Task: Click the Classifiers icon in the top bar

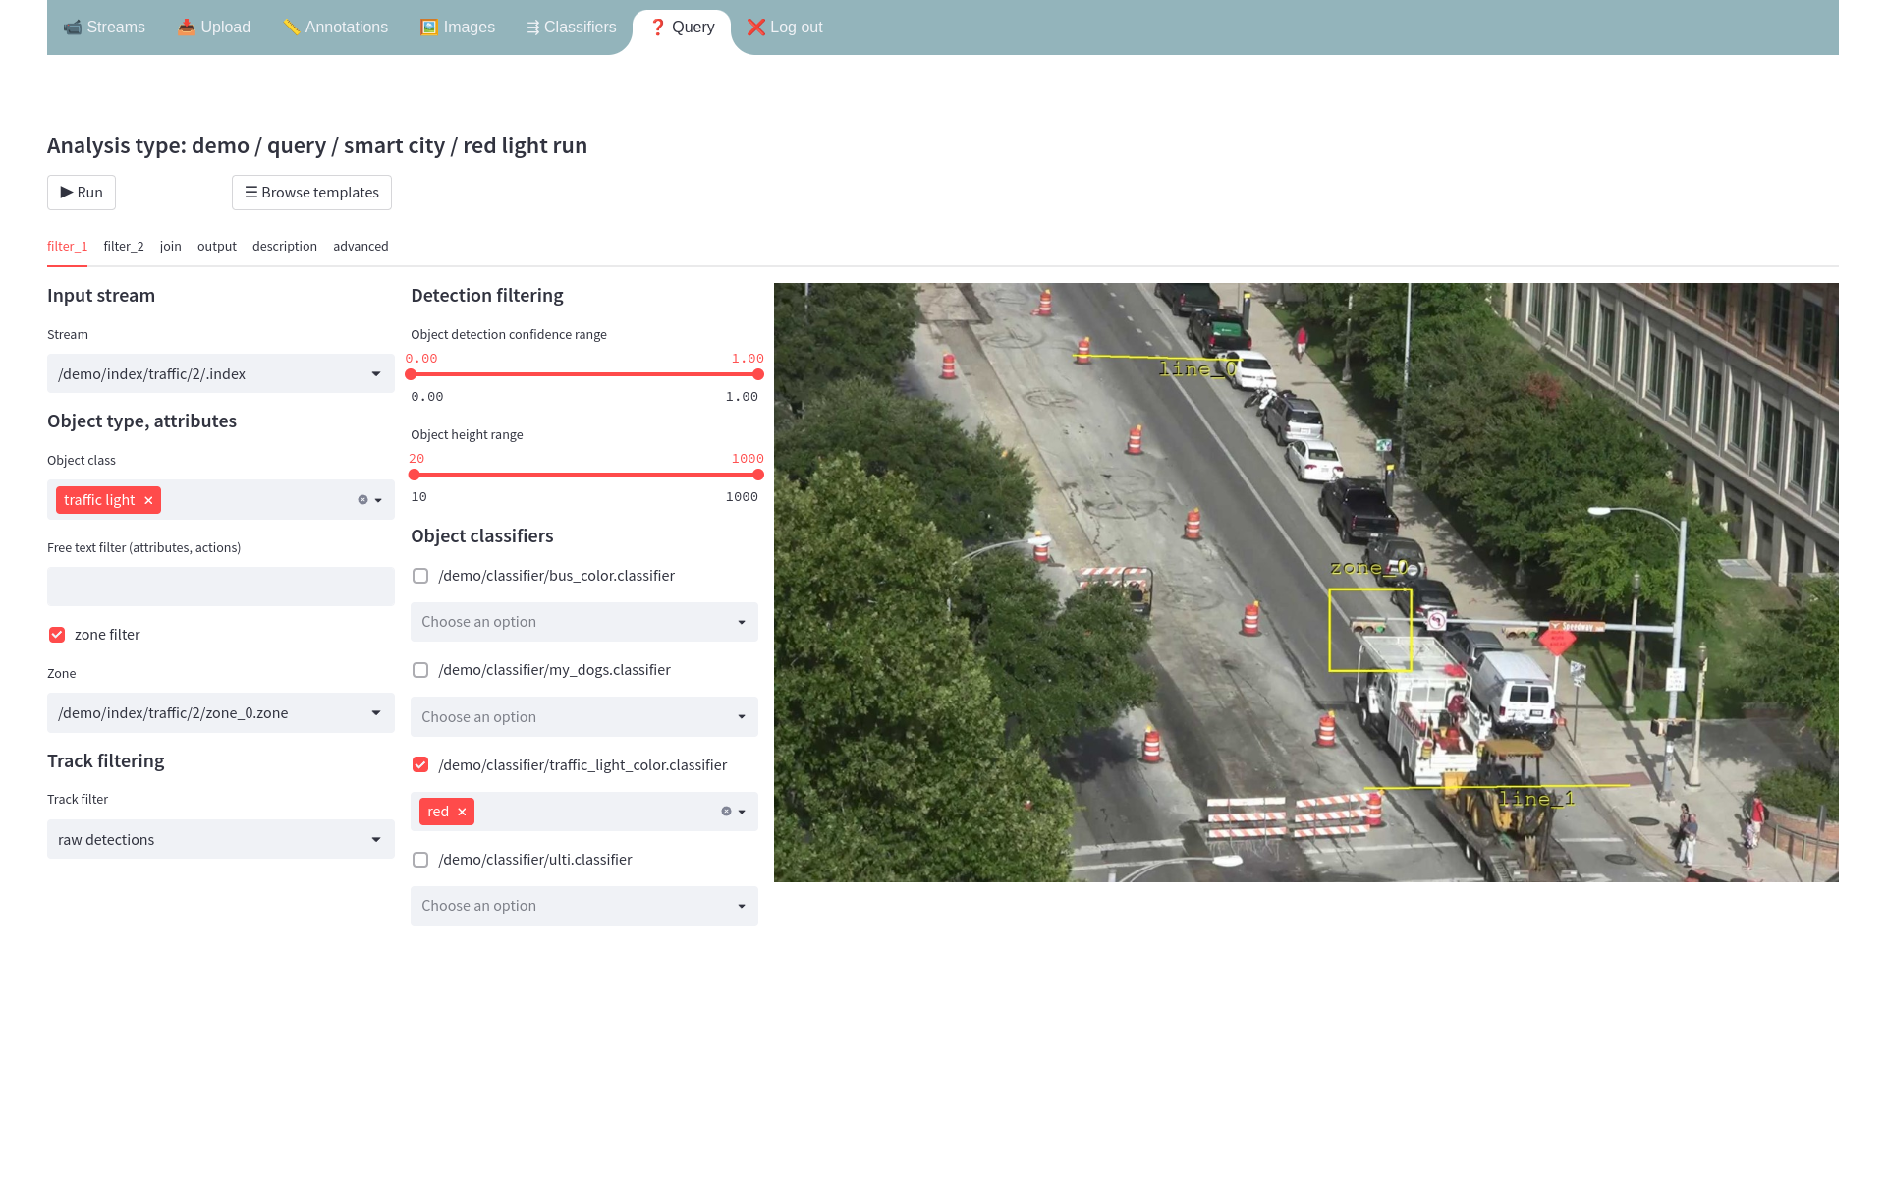Action: 531,27
